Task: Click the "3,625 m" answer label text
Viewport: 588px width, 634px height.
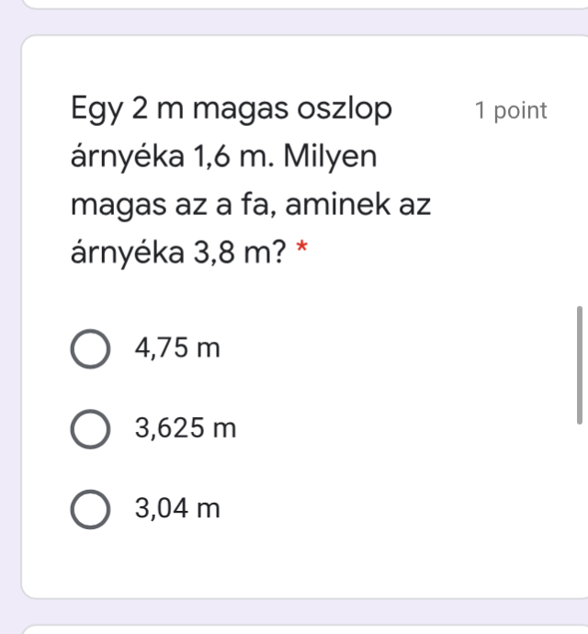Action: click(186, 428)
